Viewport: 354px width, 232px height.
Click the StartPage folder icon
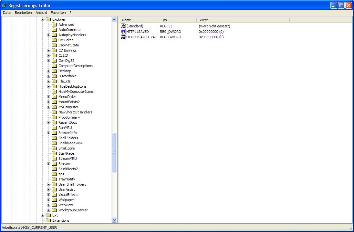click(x=54, y=153)
